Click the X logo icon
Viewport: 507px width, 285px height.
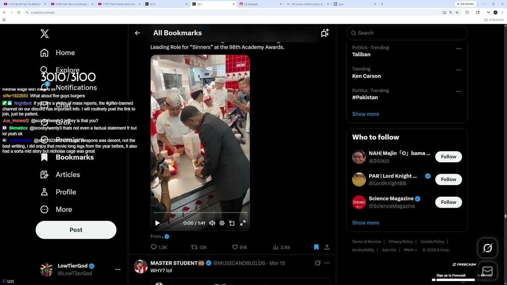44,34
